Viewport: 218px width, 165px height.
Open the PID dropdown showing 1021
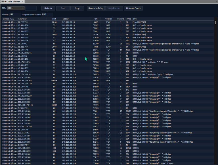coord(16,8)
